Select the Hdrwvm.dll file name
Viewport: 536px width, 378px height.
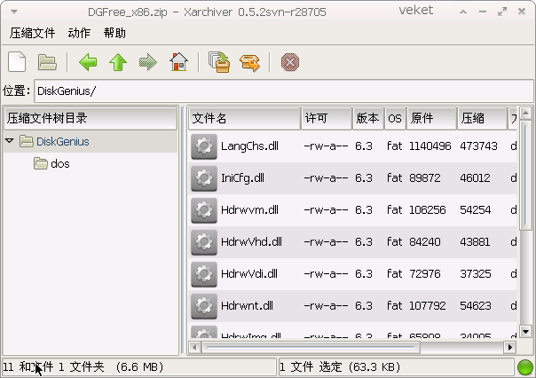tap(249, 209)
